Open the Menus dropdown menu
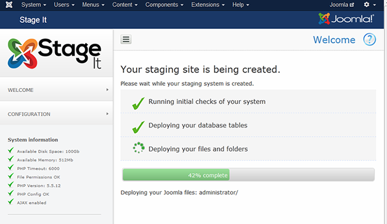The width and height of the screenshot is (387, 224). pos(93,4)
